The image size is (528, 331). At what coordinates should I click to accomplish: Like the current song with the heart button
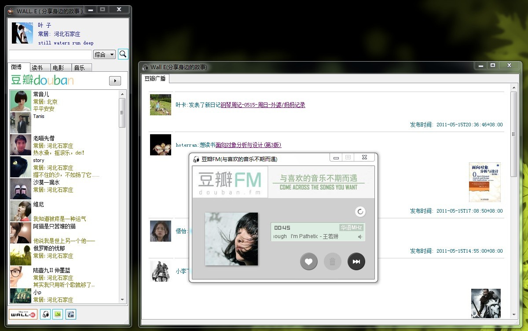coord(309,261)
